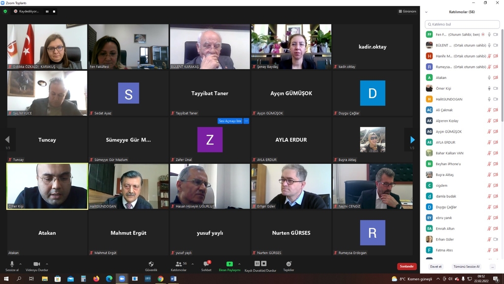Click Kaydı Duraklat/Durdur recording control
This screenshot has height=284, width=504.
pos(260,264)
